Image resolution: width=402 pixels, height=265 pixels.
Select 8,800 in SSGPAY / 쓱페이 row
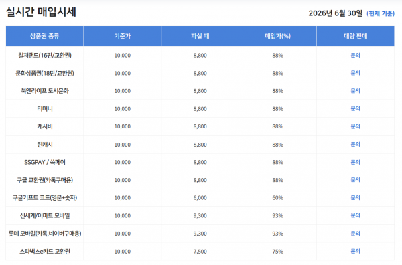coord(200,163)
